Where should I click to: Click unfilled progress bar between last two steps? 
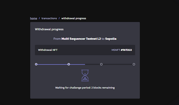pos(118,64)
